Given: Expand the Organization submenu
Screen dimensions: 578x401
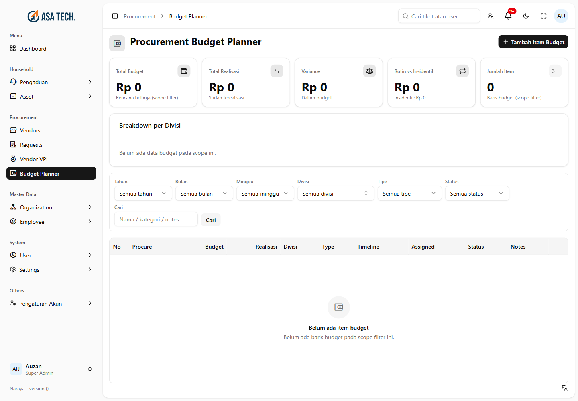Looking at the screenshot, I should pos(51,207).
